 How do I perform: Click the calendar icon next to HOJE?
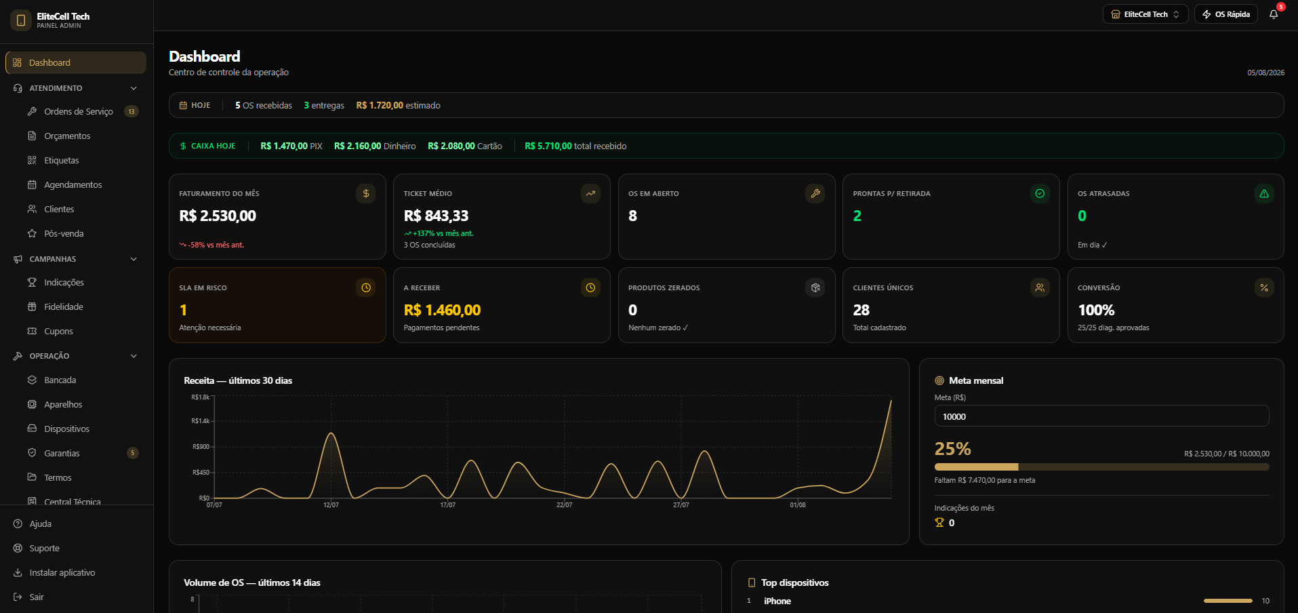pos(183,105)
